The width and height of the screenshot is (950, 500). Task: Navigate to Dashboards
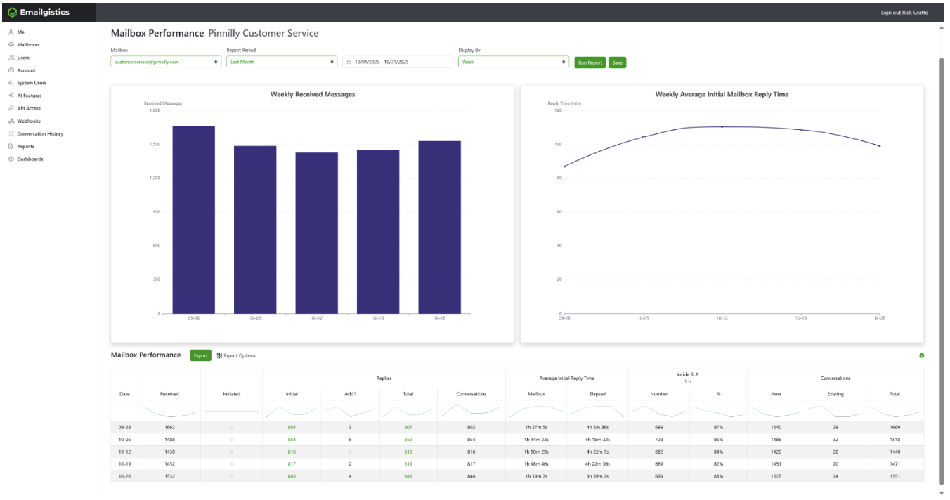pos(30,159)
